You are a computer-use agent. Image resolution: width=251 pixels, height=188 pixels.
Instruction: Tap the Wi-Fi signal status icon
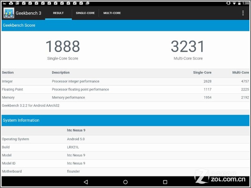tap(234, 3)
